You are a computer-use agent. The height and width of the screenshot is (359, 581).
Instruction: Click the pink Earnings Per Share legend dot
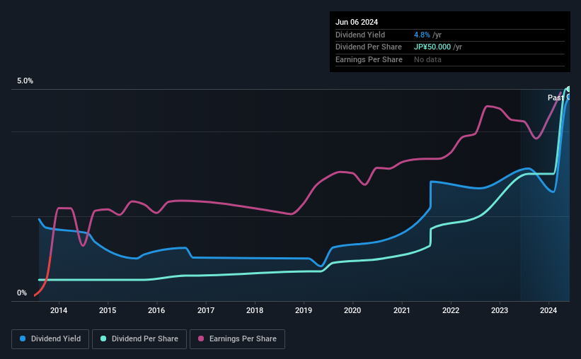click(x=201, y=339)
